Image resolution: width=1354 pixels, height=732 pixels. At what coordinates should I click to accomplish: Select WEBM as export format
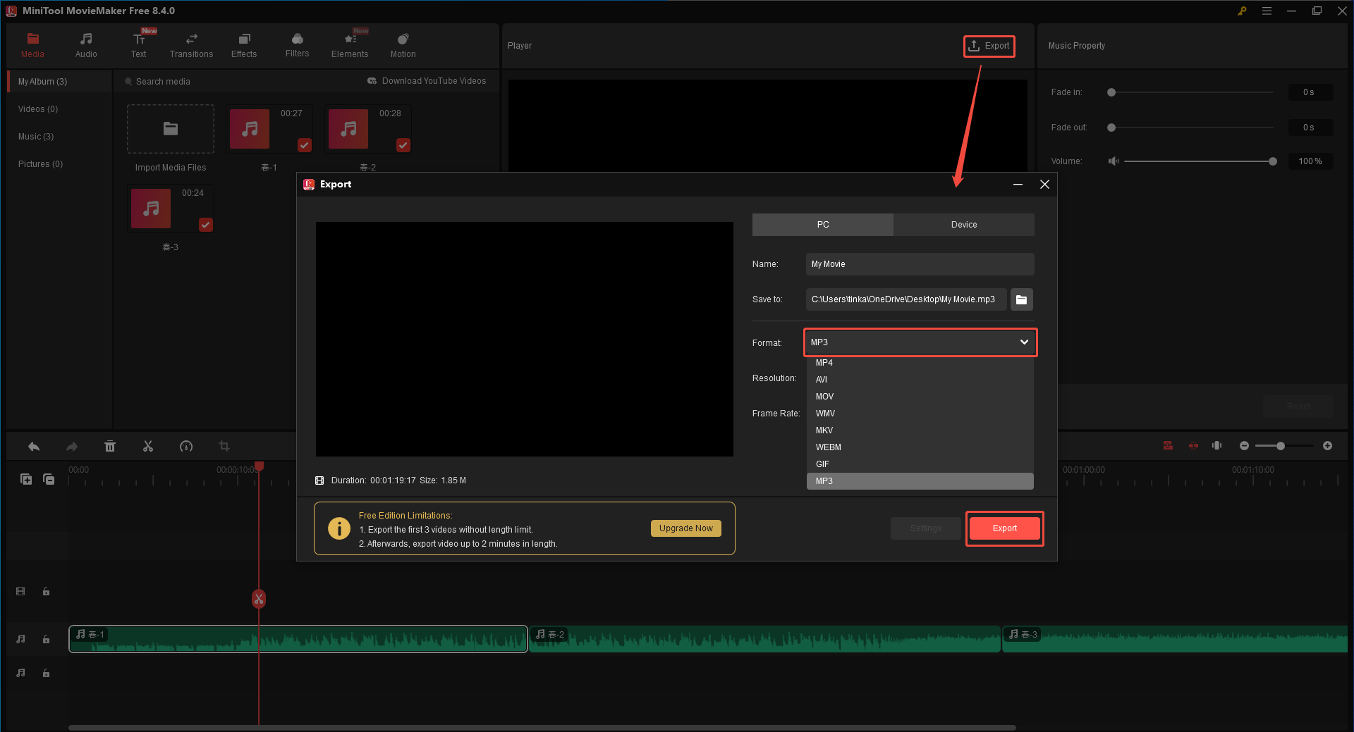click(x=828, y=447)
